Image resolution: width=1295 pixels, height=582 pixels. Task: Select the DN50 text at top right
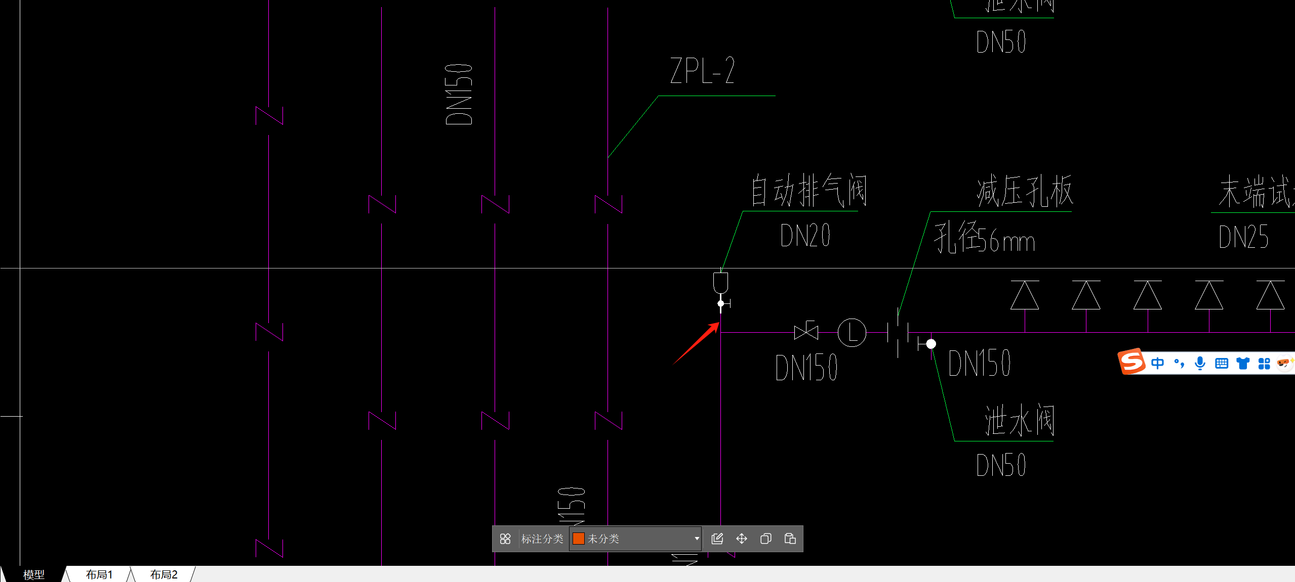tap(1001, 41)
